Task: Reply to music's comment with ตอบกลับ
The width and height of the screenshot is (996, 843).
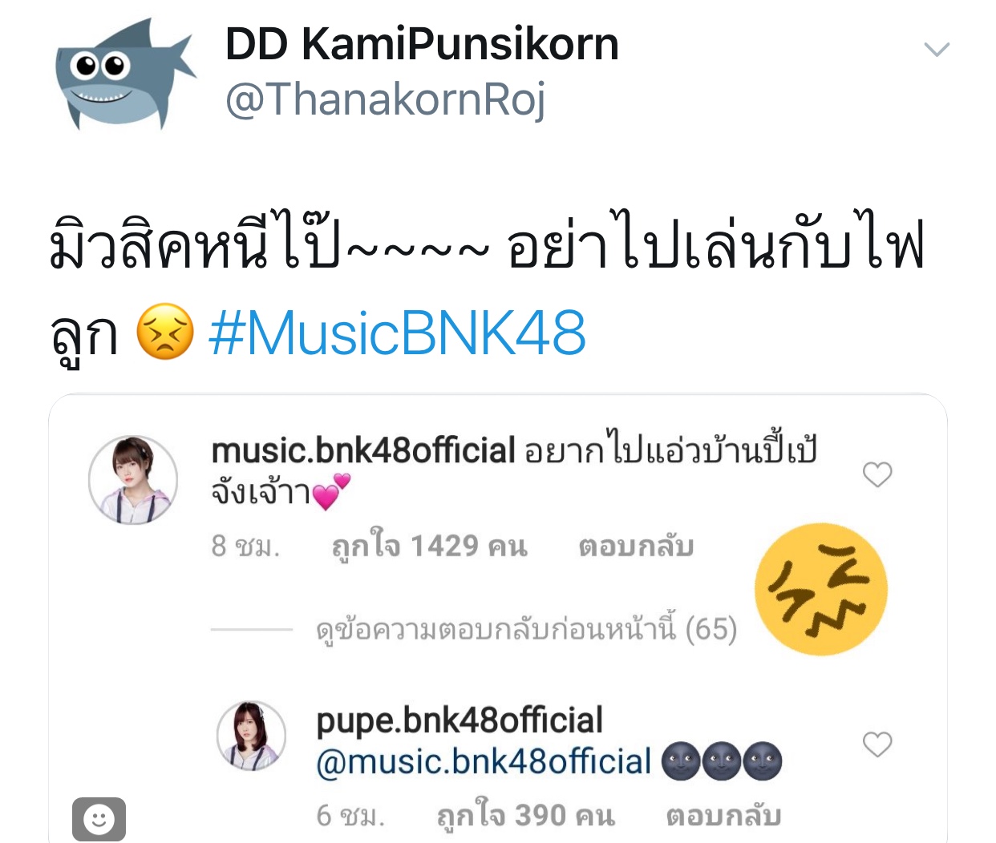Action: pos(636,547)
